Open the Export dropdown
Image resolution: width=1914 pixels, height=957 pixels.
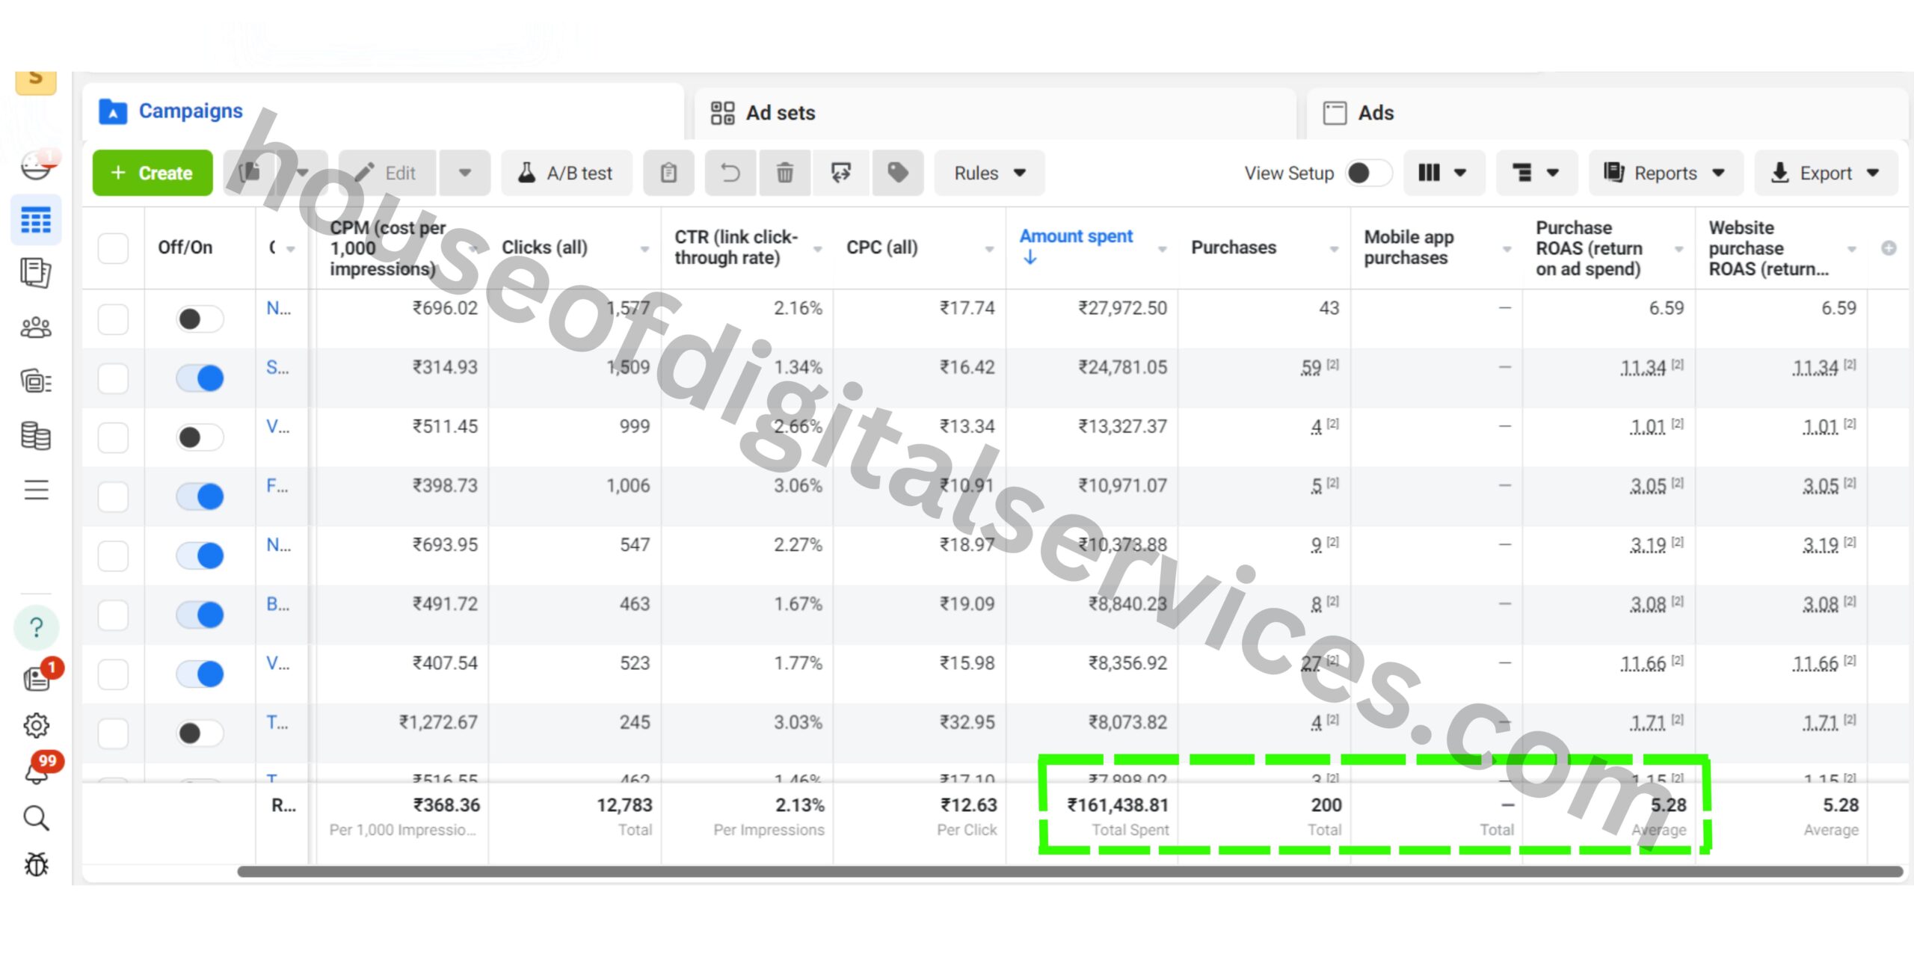point(1826,173)
